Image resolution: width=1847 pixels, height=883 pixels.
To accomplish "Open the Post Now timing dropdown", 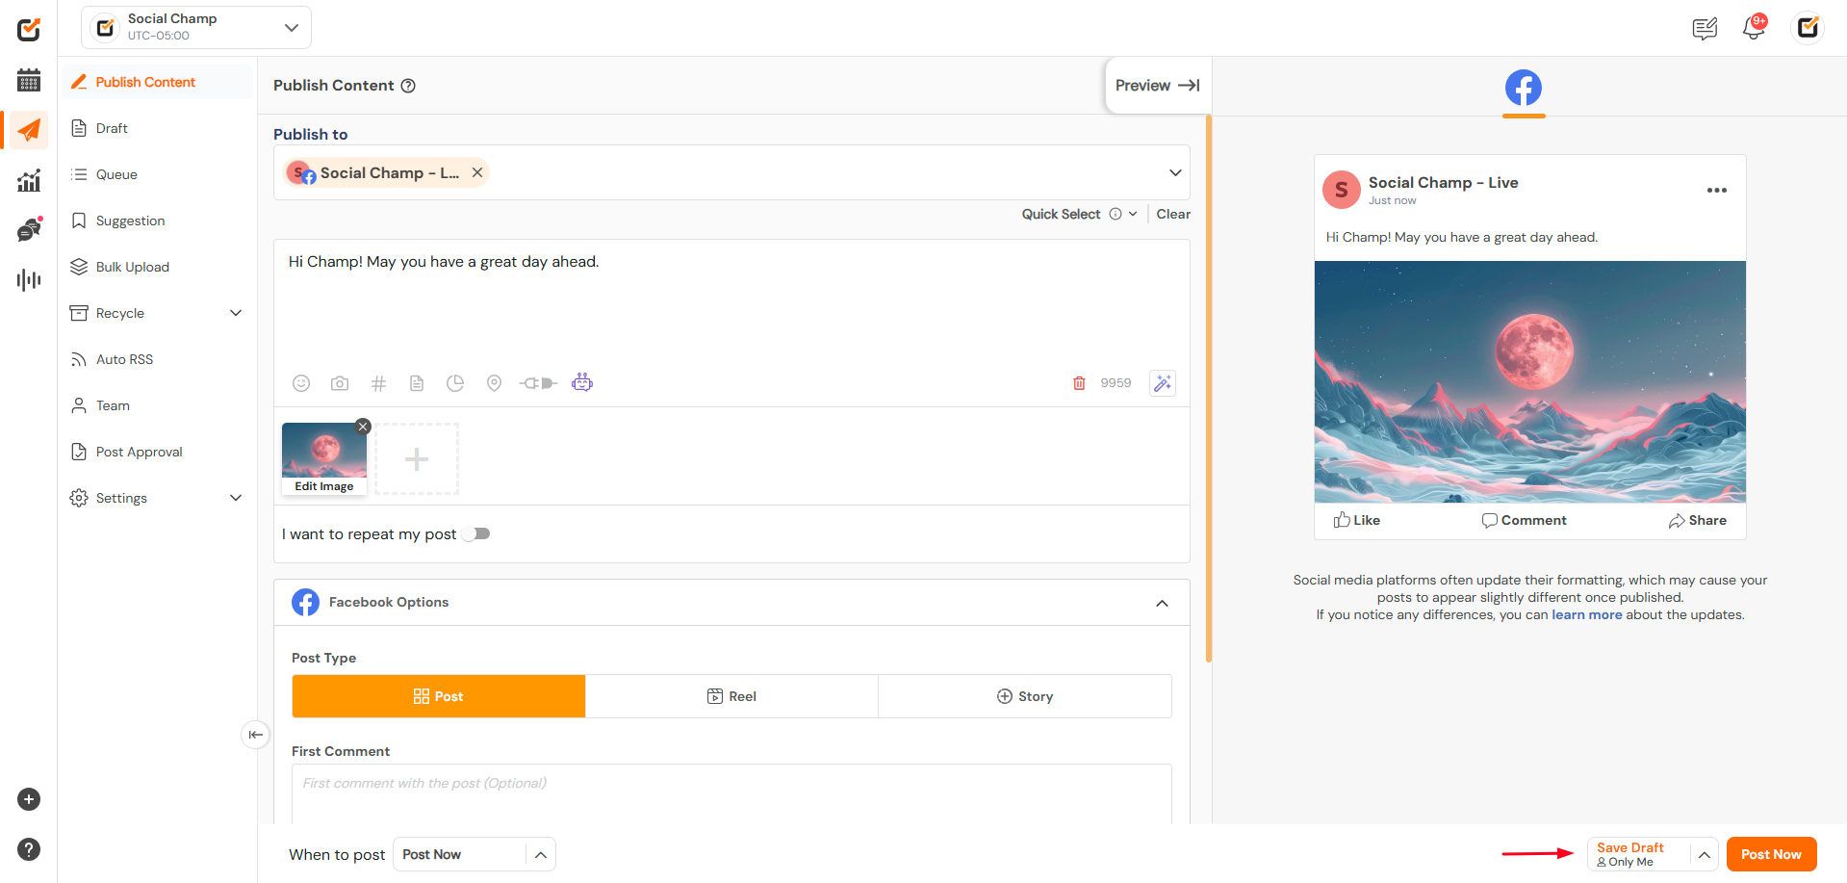I will coord(475,854).
